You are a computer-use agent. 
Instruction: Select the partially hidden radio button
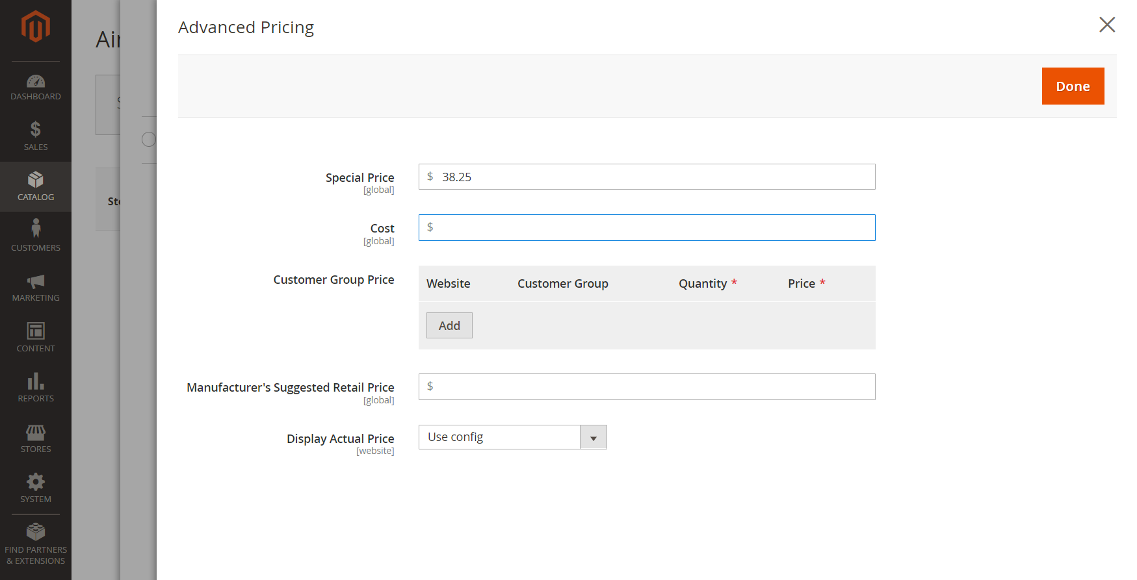(149, 139)
